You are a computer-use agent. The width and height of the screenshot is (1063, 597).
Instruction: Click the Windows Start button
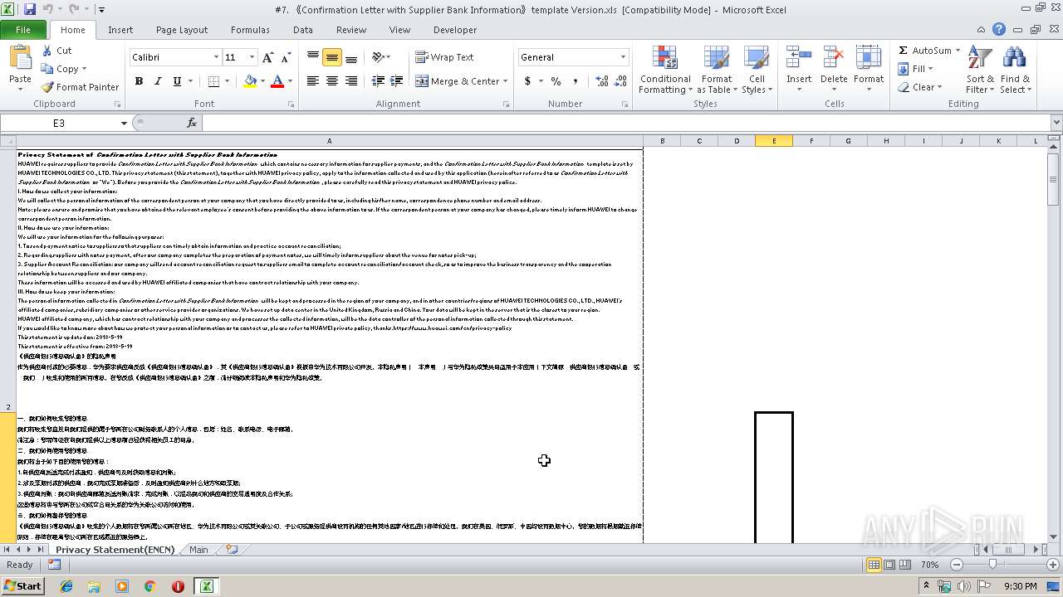(22, 585)
